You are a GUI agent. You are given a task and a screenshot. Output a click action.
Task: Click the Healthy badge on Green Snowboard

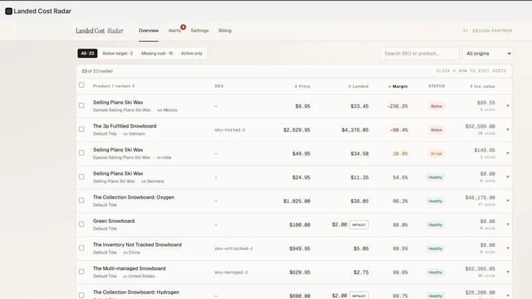coord(436,225)
